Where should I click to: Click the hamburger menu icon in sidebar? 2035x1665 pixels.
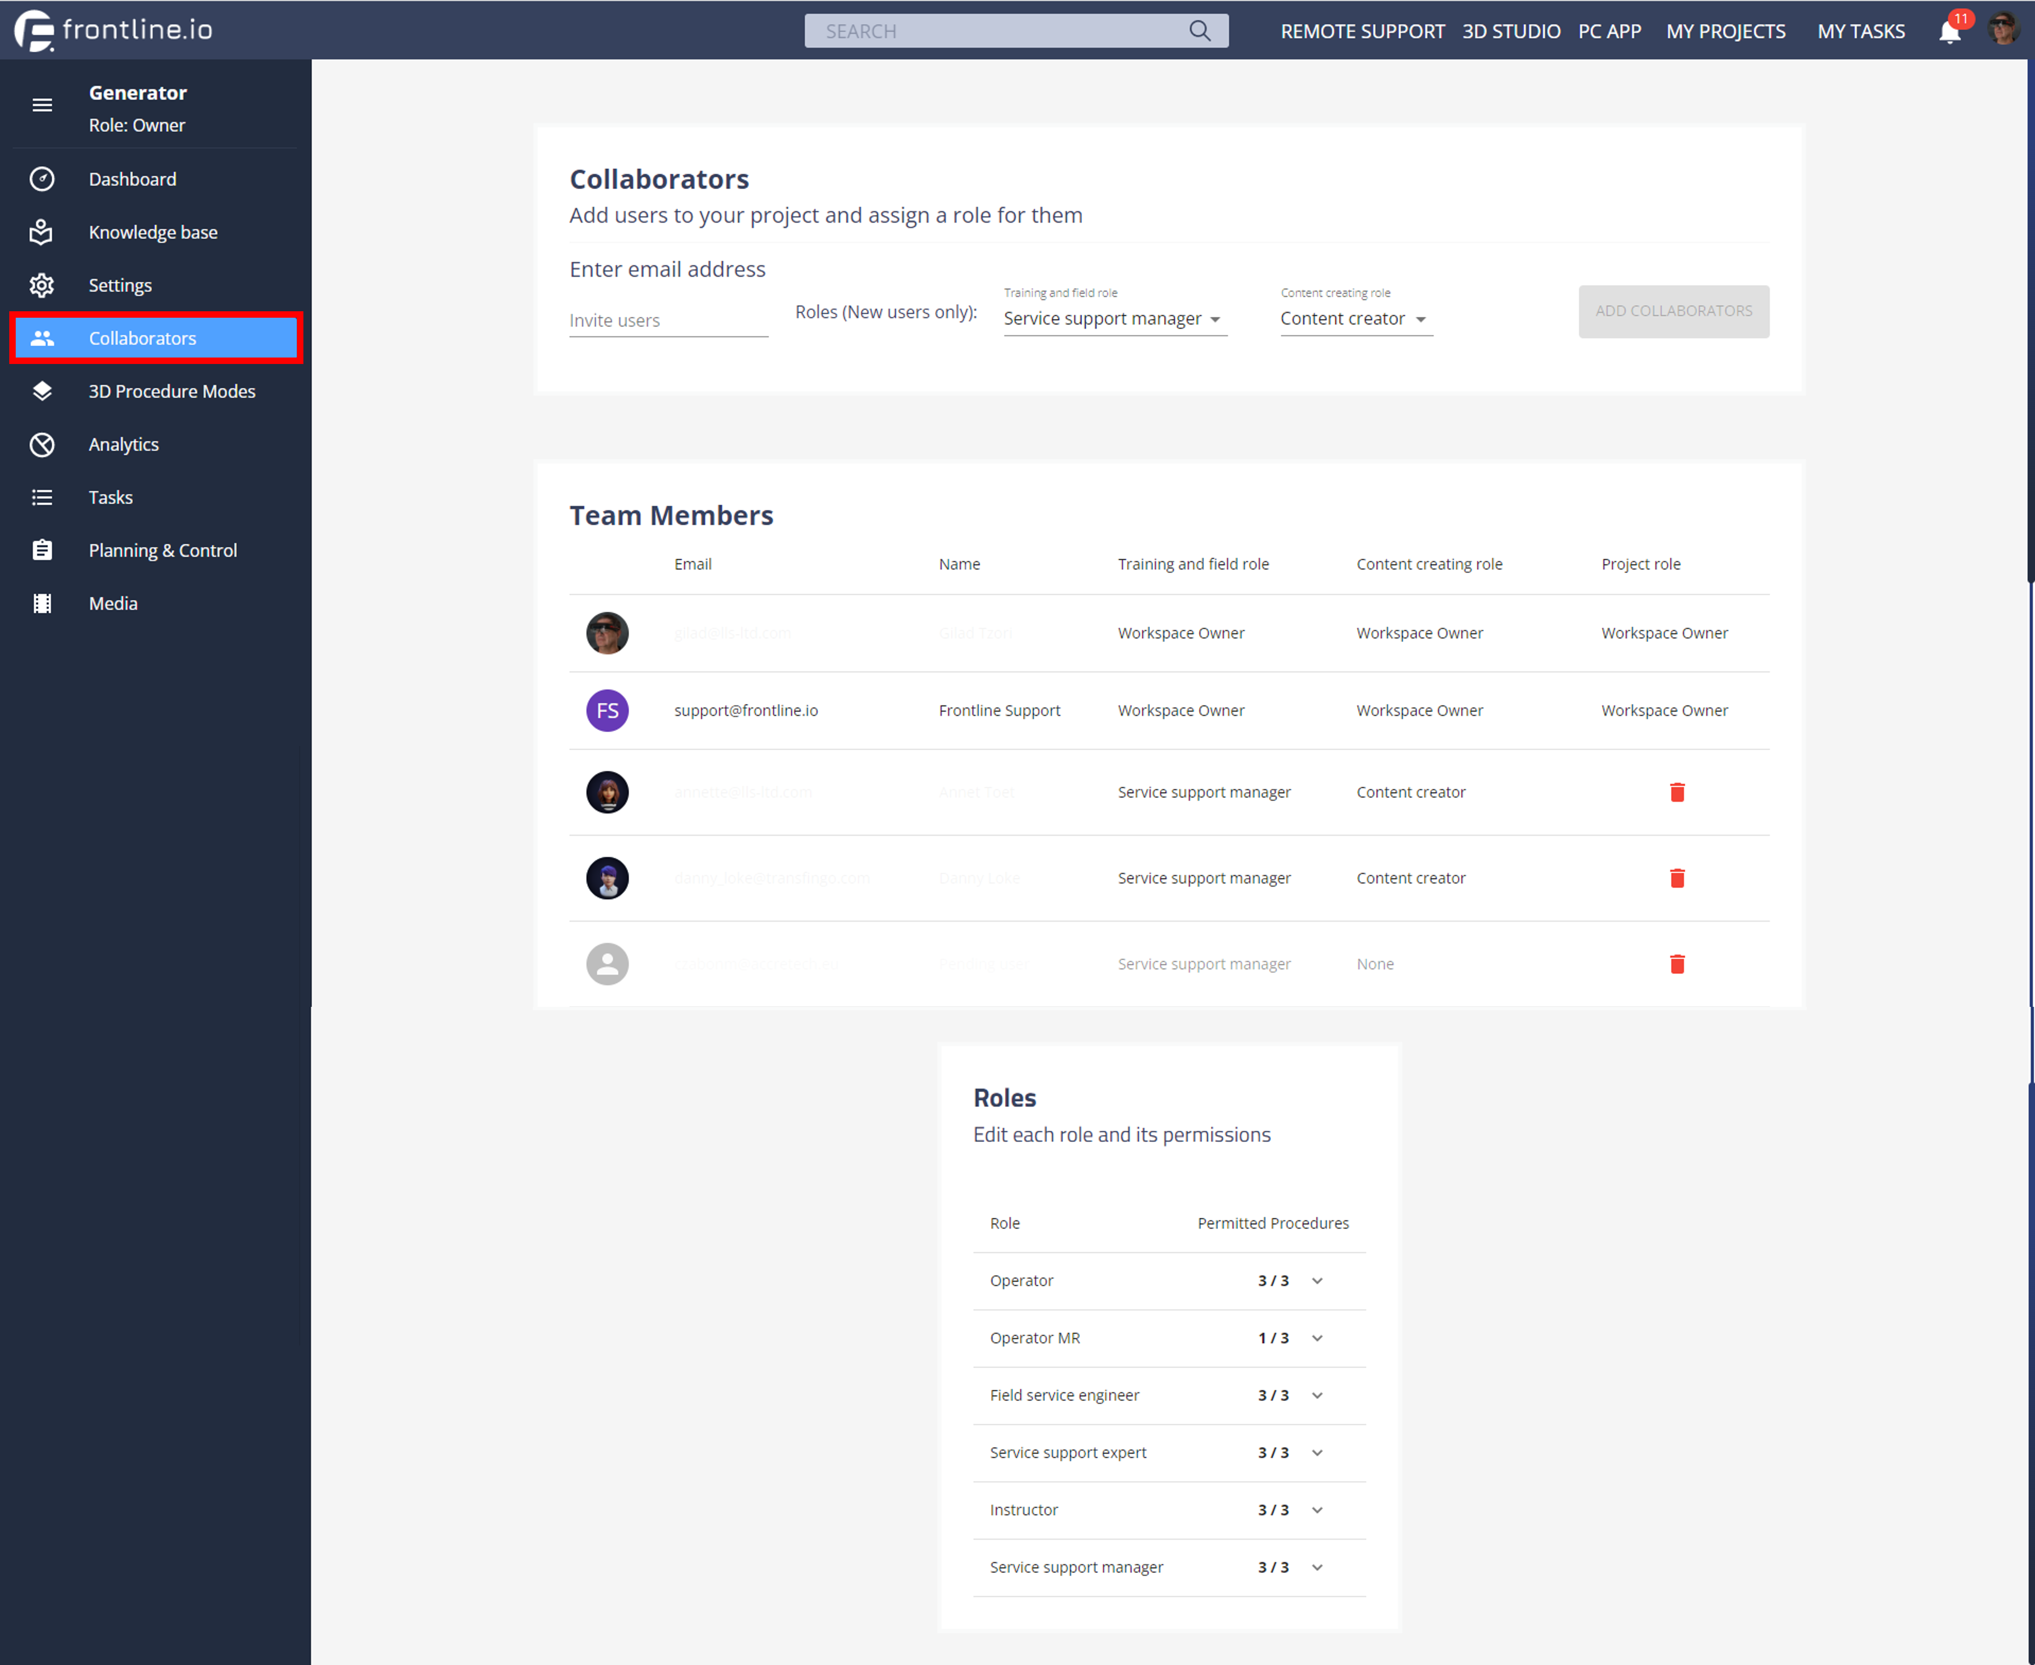(42, 105)
